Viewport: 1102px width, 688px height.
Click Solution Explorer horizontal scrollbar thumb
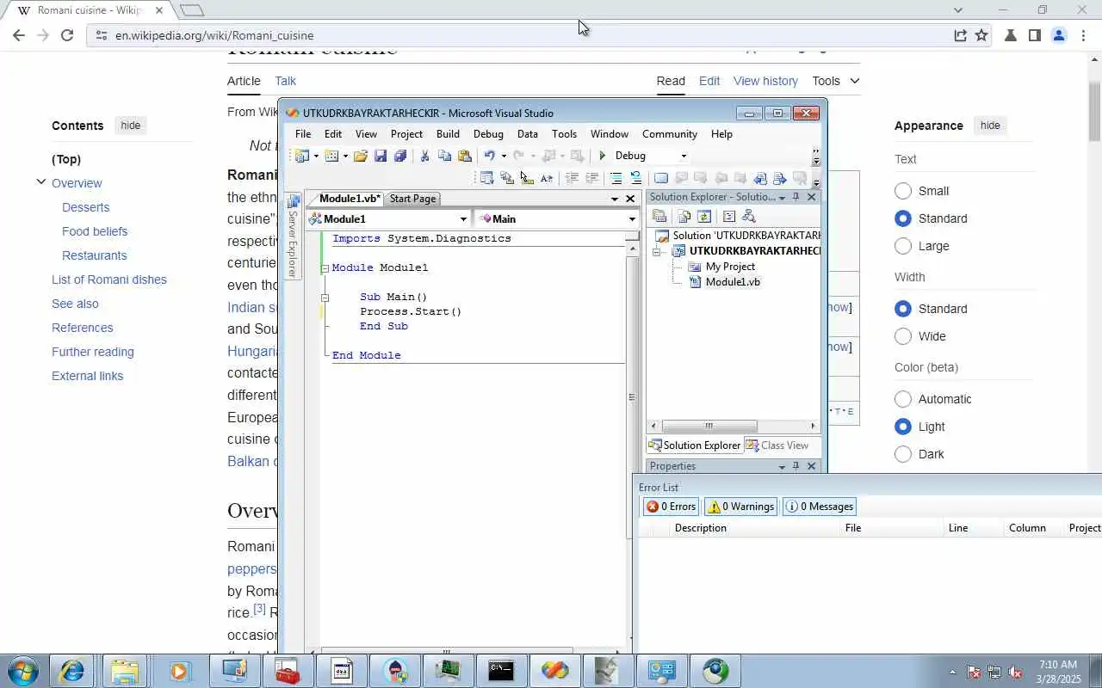709,426
